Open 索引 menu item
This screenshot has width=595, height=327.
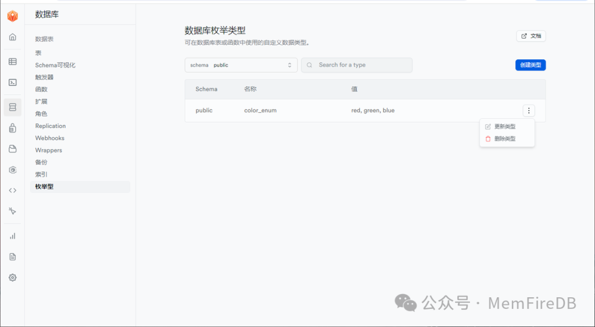point(41,175)
